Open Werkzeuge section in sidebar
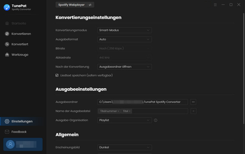 (20, 55)
